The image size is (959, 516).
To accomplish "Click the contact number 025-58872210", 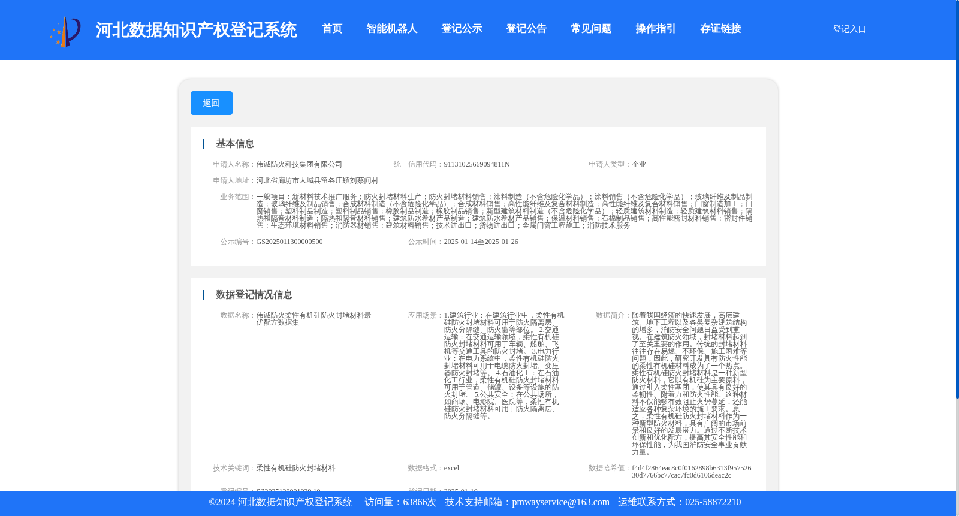I will coord(713,502).
